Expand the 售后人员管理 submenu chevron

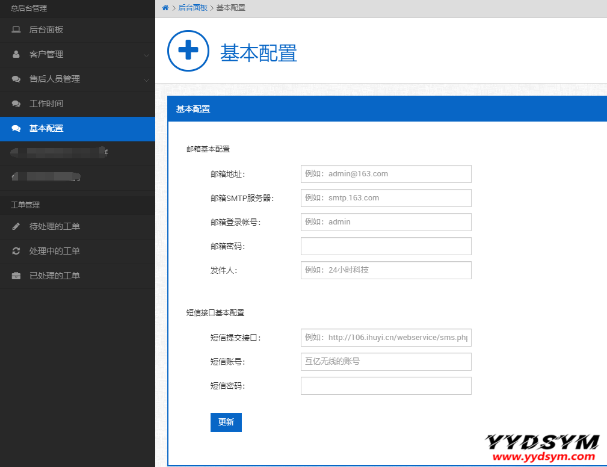pyautogui.click(x=146, y=79)
